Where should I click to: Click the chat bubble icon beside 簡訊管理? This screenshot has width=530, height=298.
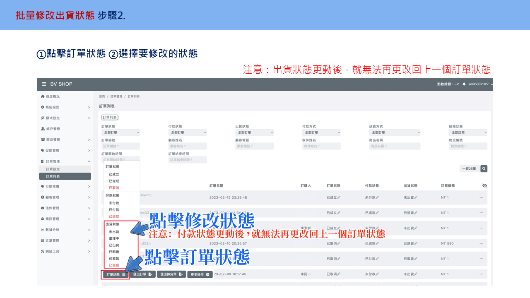click(x=43, y=219)
